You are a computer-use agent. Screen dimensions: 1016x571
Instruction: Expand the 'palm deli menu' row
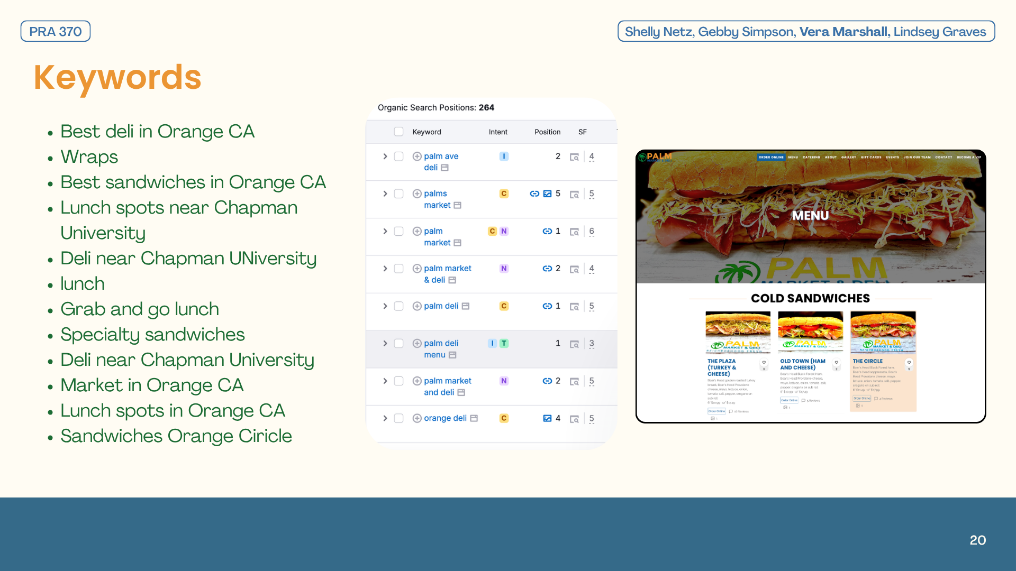(385, 344)
